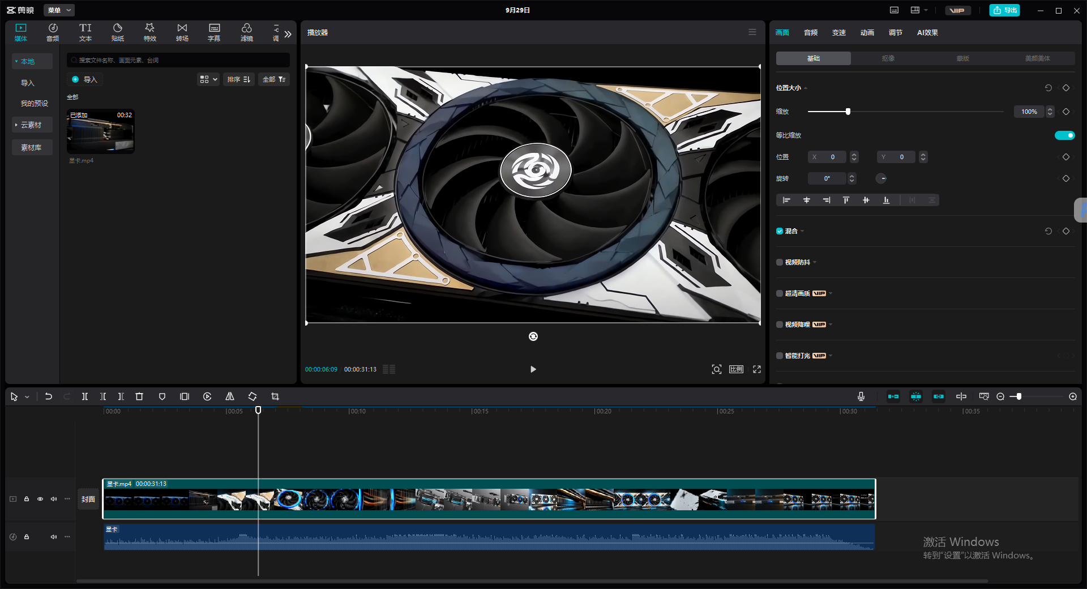The height and width of the screenshot is (589, 1087).
Task: Switch to the 变速 speed tab
Action: coord(839,33)
